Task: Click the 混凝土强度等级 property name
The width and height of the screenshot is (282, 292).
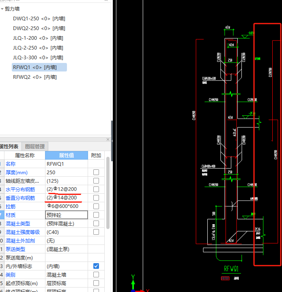Action: pos(23,232)
